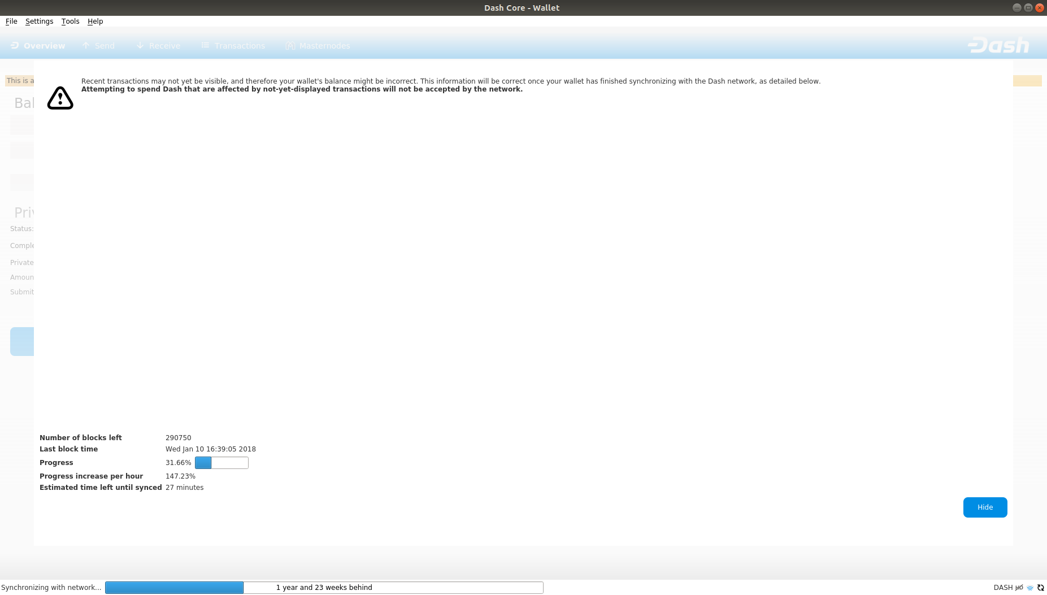Click the Hide button on sync overlay
The width and height of the screenshot is (1047, 595).
coord(985,507)
